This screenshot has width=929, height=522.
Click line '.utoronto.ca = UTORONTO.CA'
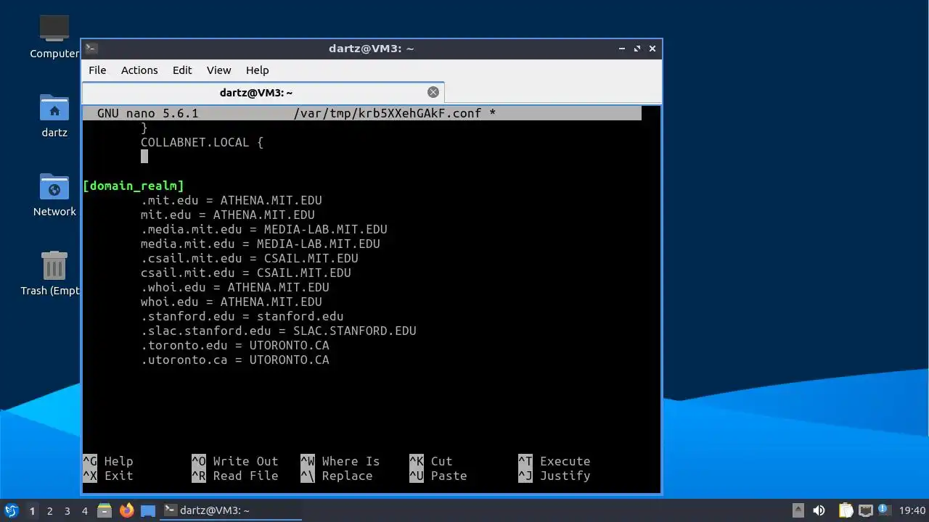(234, 360)
